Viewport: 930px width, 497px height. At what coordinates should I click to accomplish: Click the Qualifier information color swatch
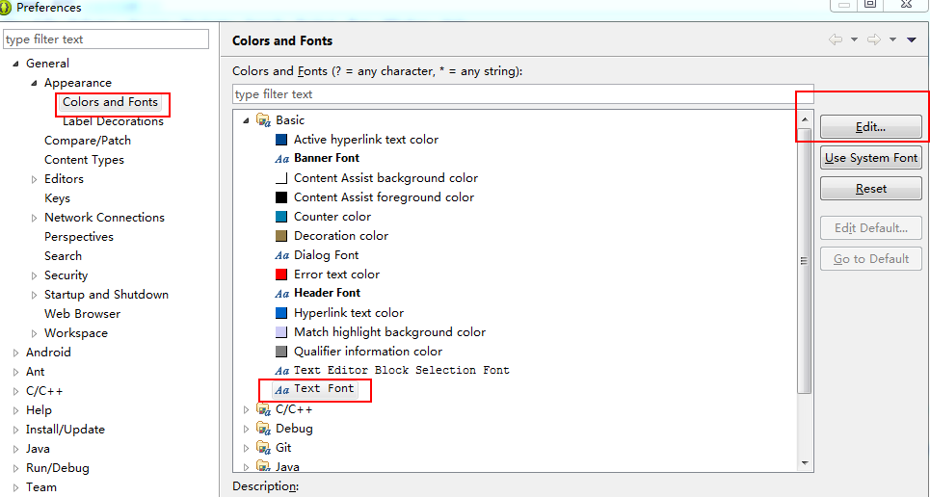pyautogui.click(x=281, y=352)
